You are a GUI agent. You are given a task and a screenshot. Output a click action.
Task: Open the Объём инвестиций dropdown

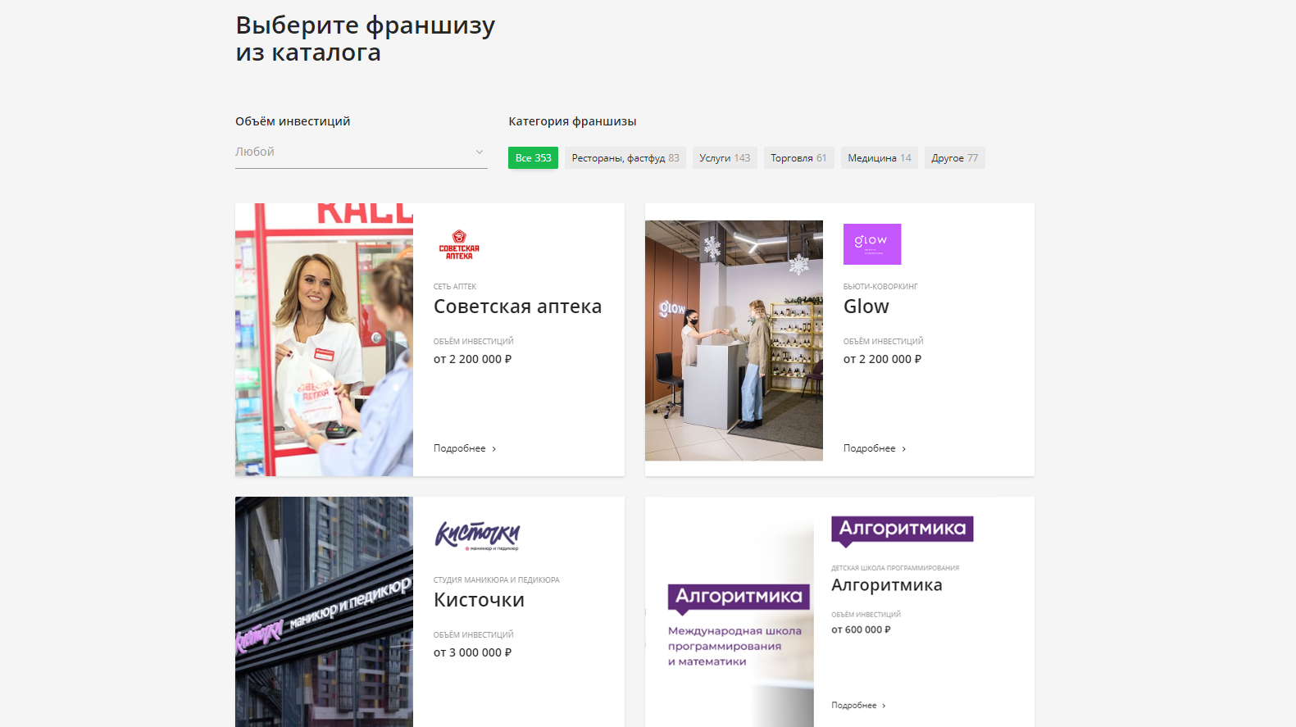click(x=362, y=152)
